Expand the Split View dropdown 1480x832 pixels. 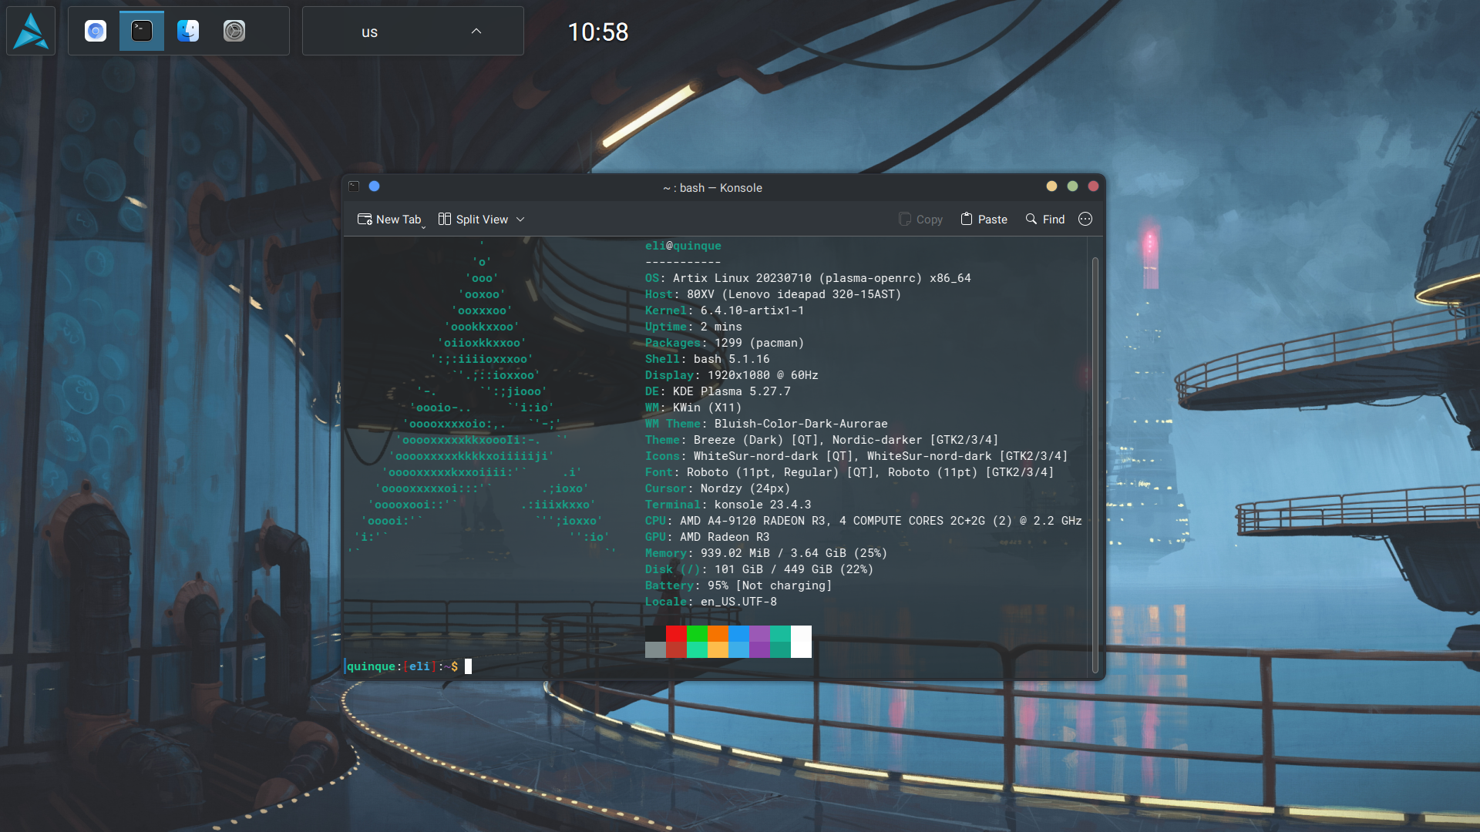click(520, 219)
